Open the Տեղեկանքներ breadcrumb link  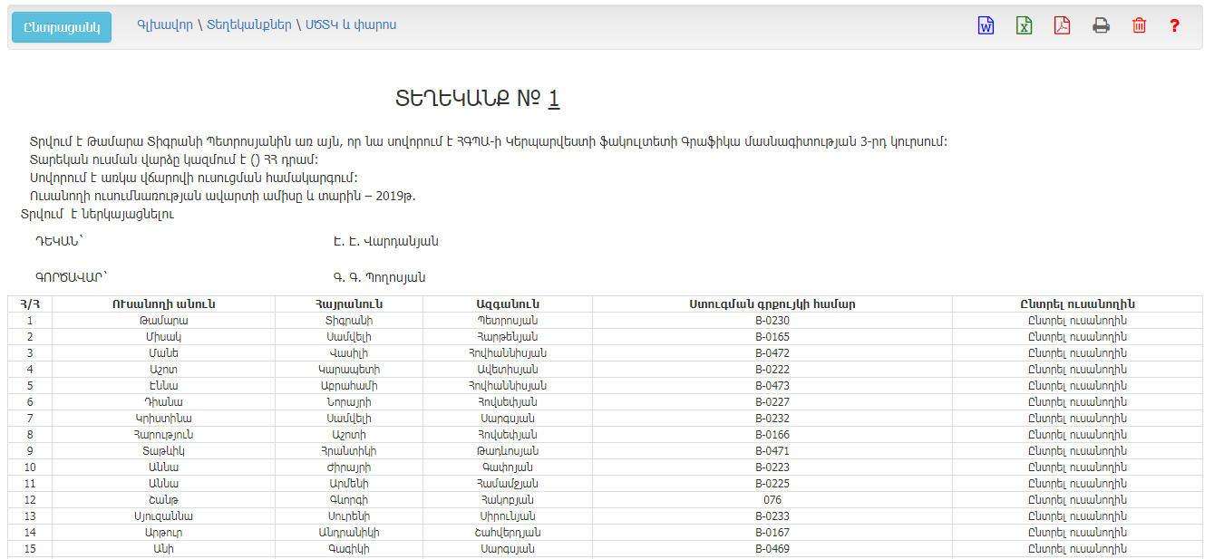point(249,25)
